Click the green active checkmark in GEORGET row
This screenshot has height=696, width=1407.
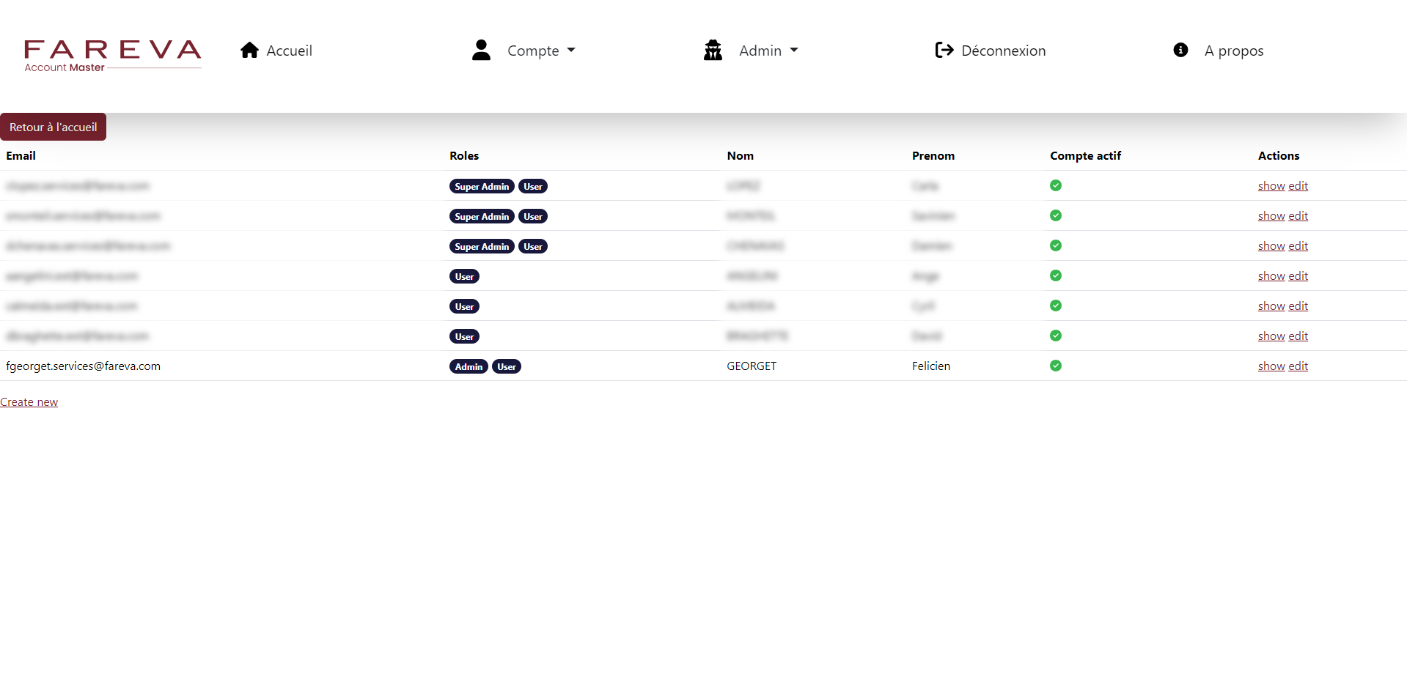pos(1055,366)
